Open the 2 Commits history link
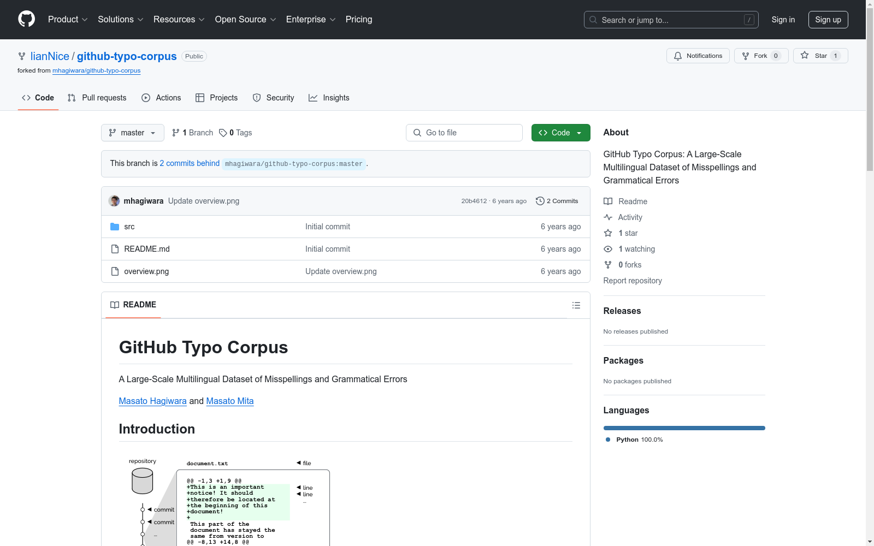 click(557, 201)
